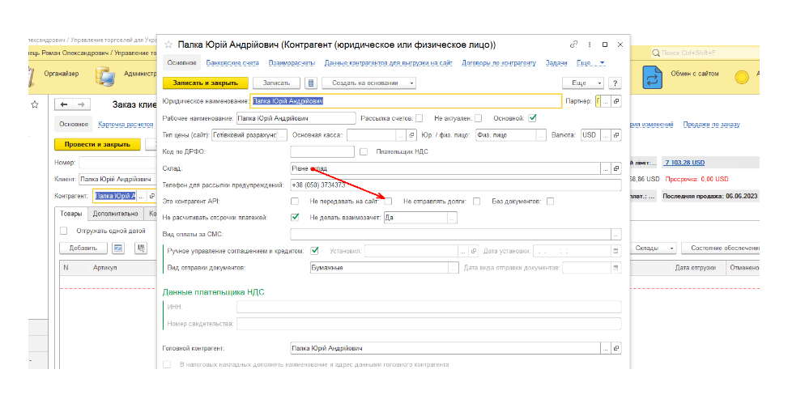Click the Органайзер section icon
The width and height of the screenshot is (788, 395).
pos(27,75)
